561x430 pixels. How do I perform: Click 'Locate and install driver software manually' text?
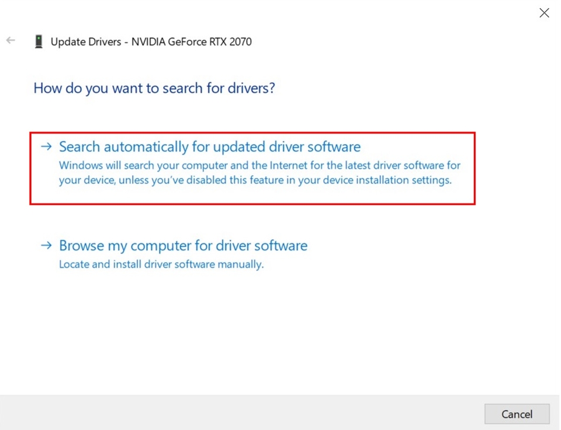161,264
